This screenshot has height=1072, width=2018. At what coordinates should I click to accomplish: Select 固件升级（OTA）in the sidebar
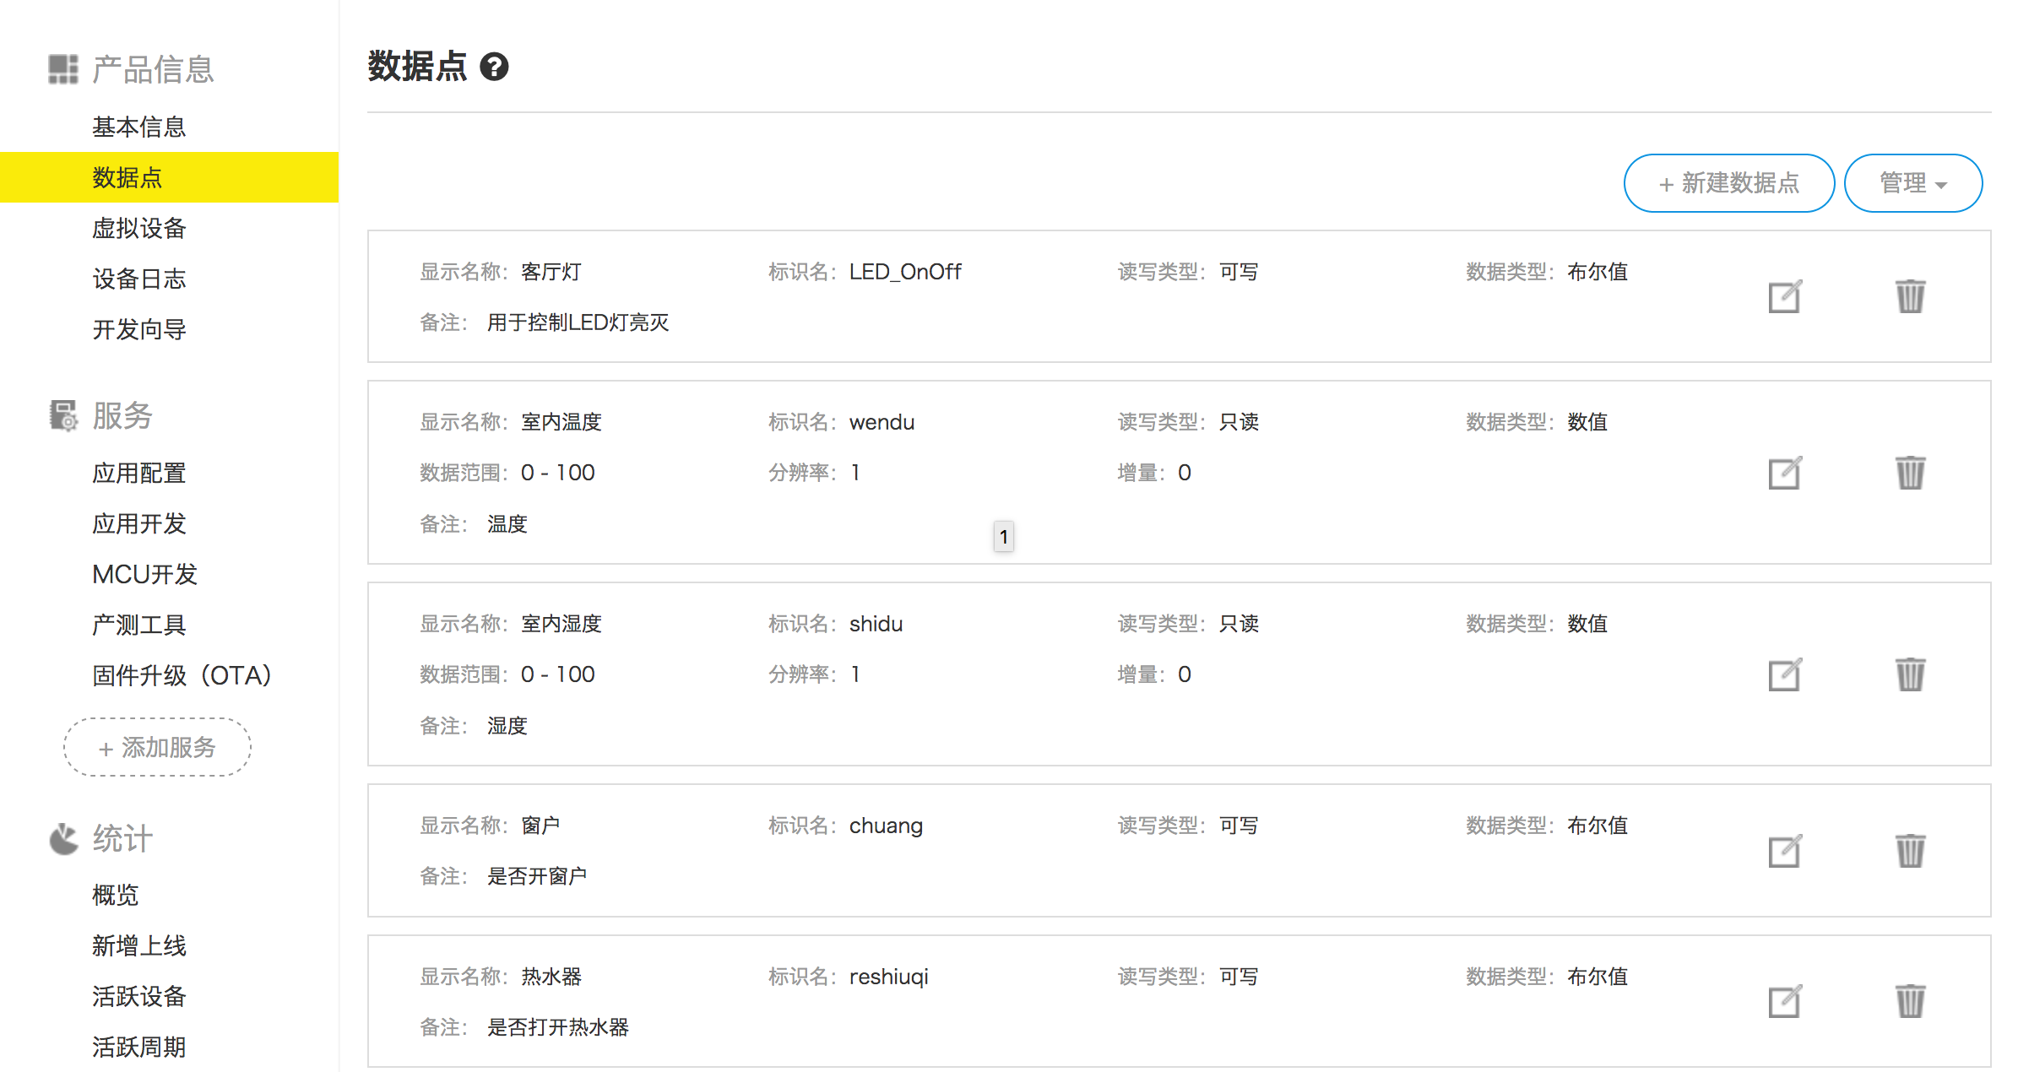(x=182, y=675)
